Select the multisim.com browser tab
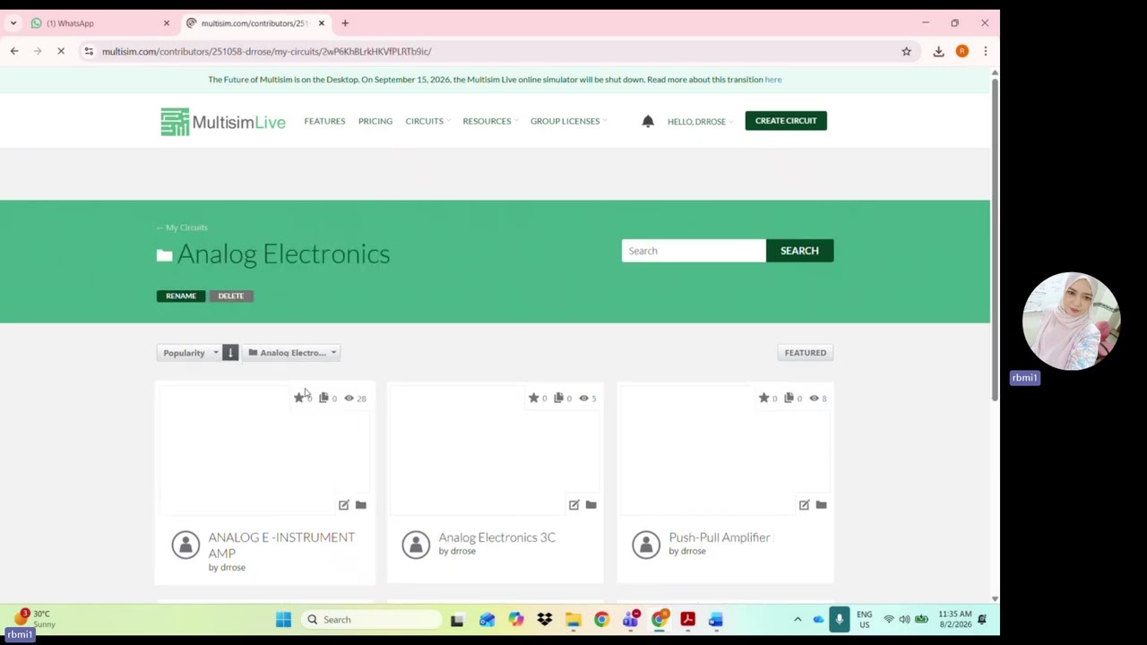 point(255,23)
